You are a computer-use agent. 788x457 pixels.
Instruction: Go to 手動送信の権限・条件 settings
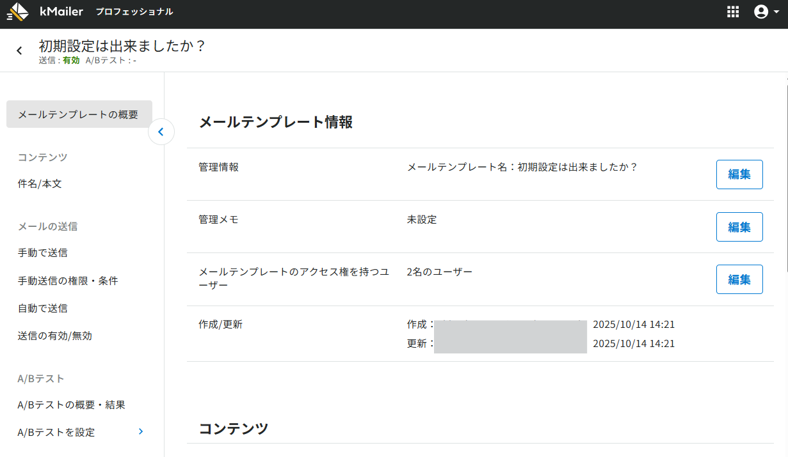point(68,281)
